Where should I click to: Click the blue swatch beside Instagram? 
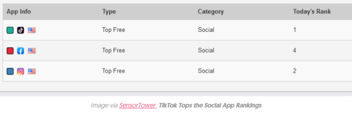tap(10, 71)
